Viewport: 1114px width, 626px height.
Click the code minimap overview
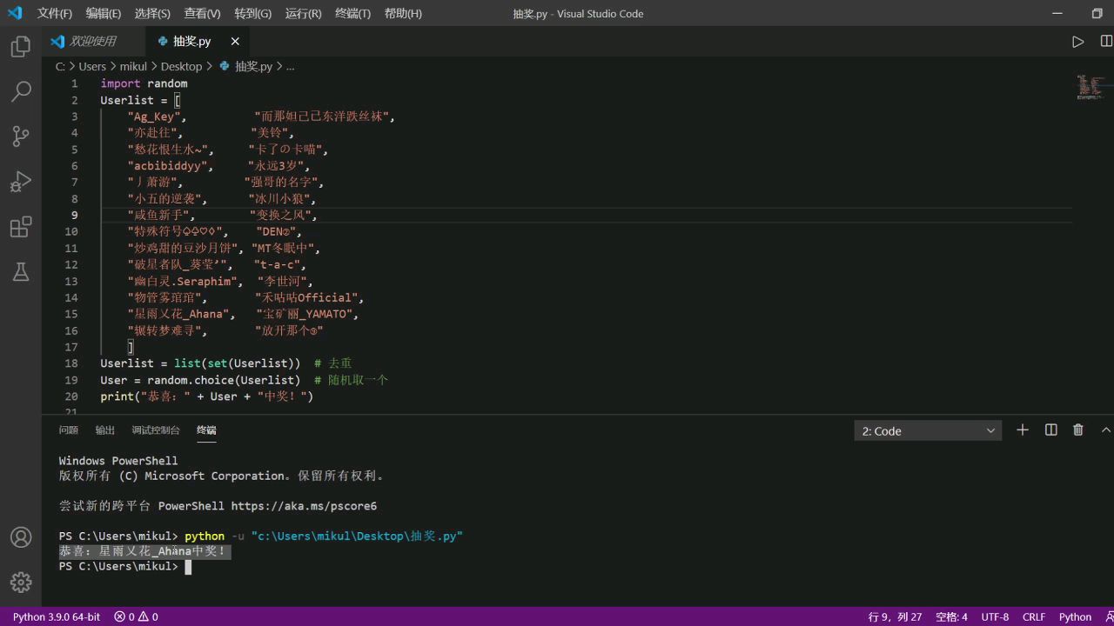(1091, 87)
